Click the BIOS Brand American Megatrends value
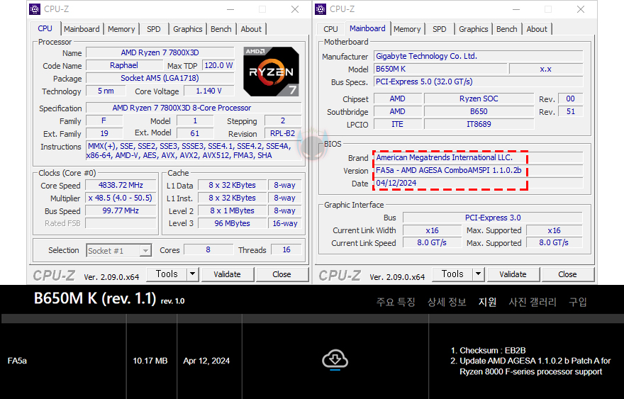 click(479, 157)
